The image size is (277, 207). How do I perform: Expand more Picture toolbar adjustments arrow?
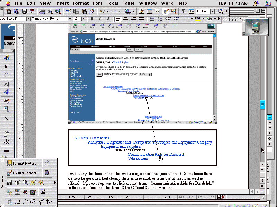pyautogui.click(x=55, y=183)
